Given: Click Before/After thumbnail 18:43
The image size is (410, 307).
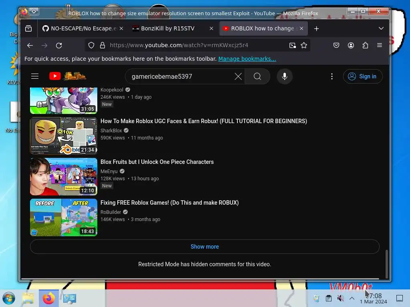Looking at the screenshot, I should tap(64, 217).
